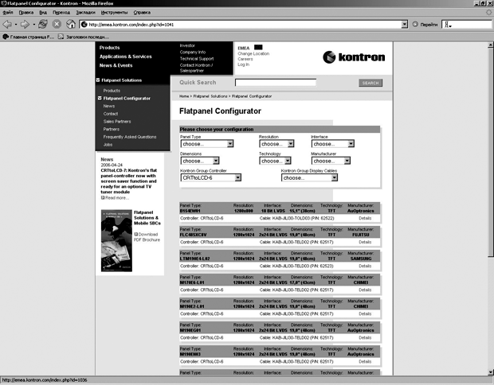Open the Interface dropdown
This screenshot has width=494, height=385.
point(333,144)
